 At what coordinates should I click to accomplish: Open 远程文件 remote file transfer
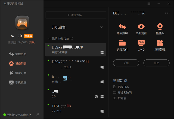click(122, 43)
